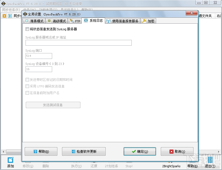
Task: Click the 添加 add-task icon
Action: pyautogui.click(x=10, y=160)
